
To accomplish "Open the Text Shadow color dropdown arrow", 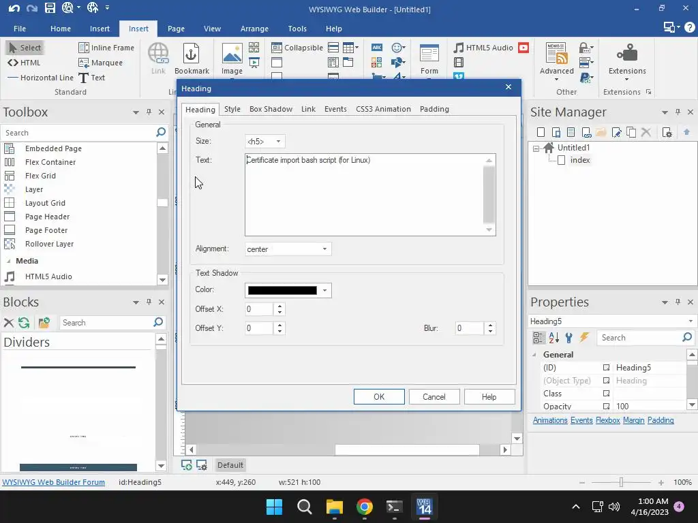I will (325, 290).
